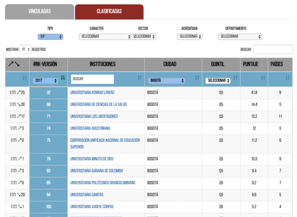Viewport: 297px width, 217px height.
Task: Switch to the Vinculadas tab
Action: coord(39,12)
